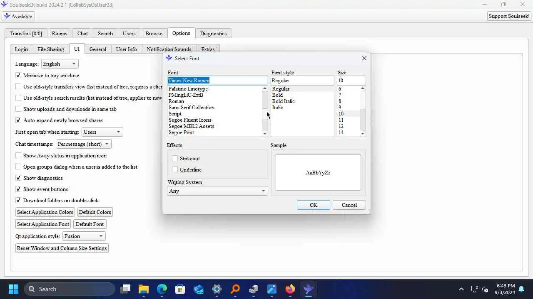This screenshot has width=533, height=299.
Task: Open Chat timestamps dropdown
Action: point(84,144)
